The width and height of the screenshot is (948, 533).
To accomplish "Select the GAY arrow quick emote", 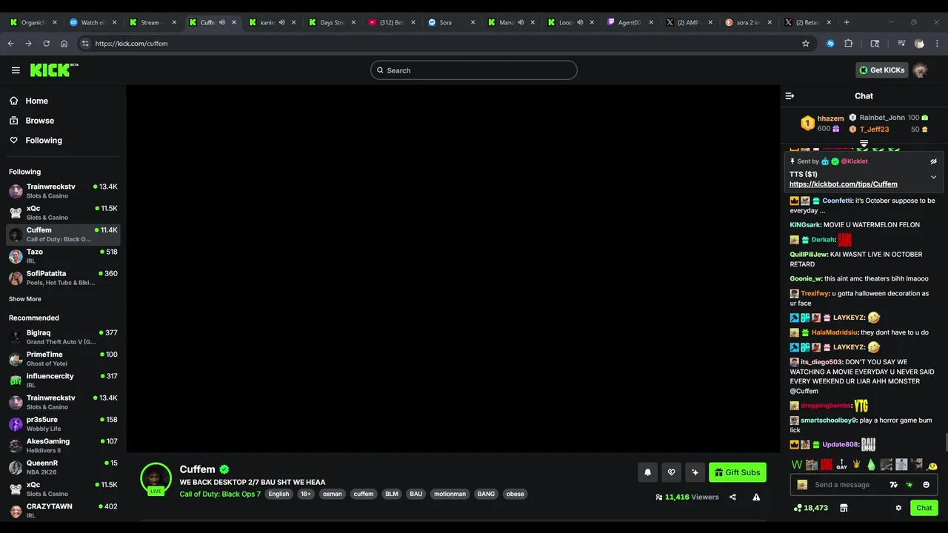I will (841, 465).
